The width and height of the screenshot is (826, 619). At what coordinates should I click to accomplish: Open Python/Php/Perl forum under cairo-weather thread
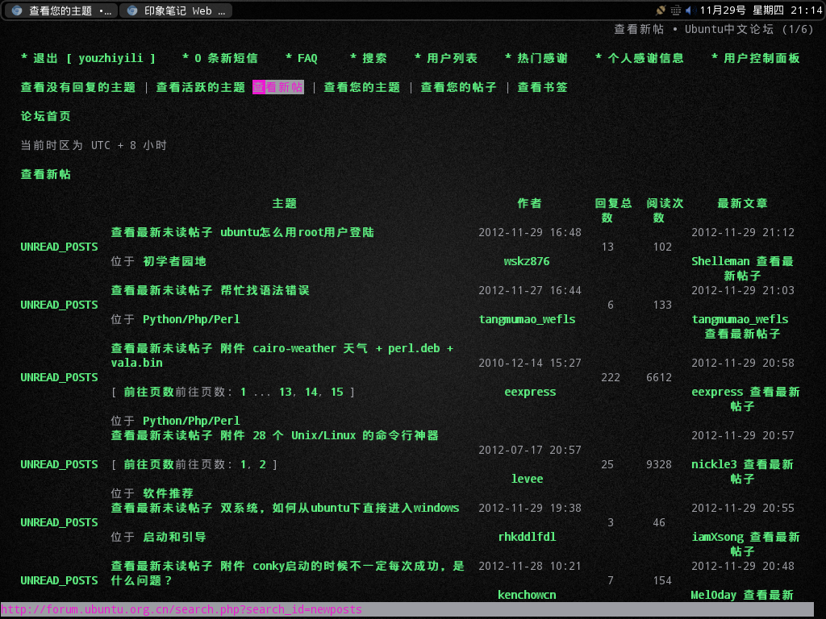click(191, 421)
